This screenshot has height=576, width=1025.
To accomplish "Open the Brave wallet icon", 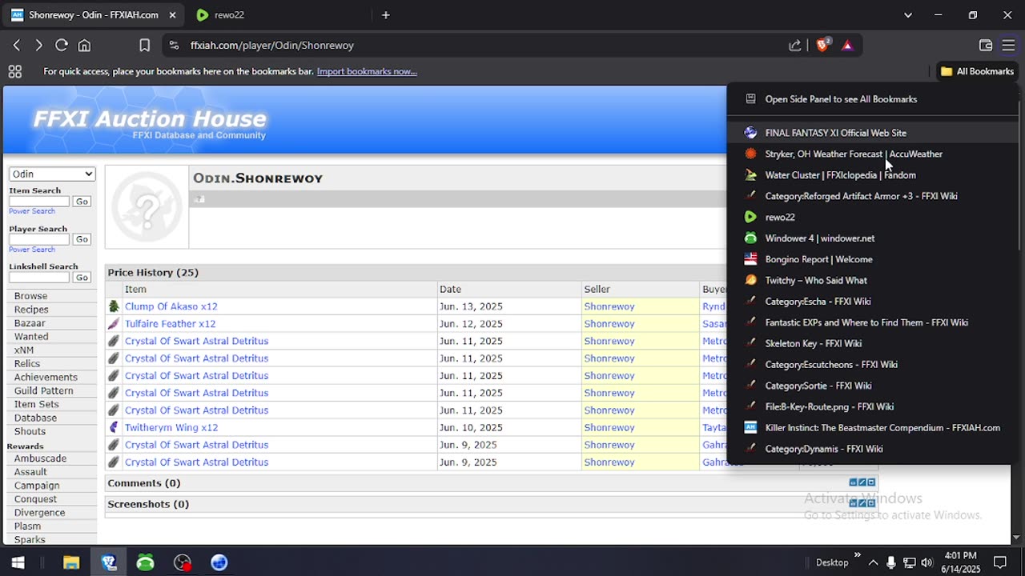I will [x=986, y=46].
